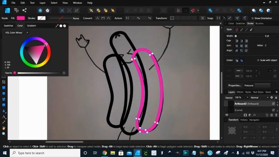Image resolution: width=279 pixels, height=157 pixels.
Task: Switch to the Brushes tab
Action: pyautogui.click(x=259, y=23)
